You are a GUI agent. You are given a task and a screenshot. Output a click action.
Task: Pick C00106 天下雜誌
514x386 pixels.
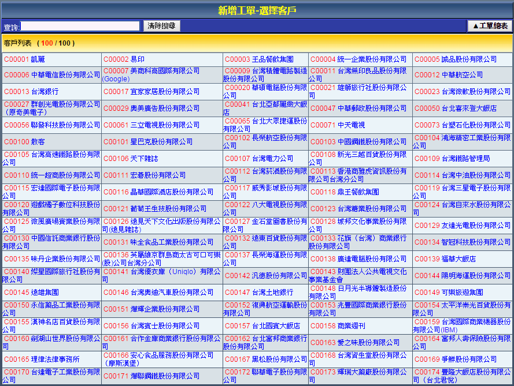coord(131,159)
